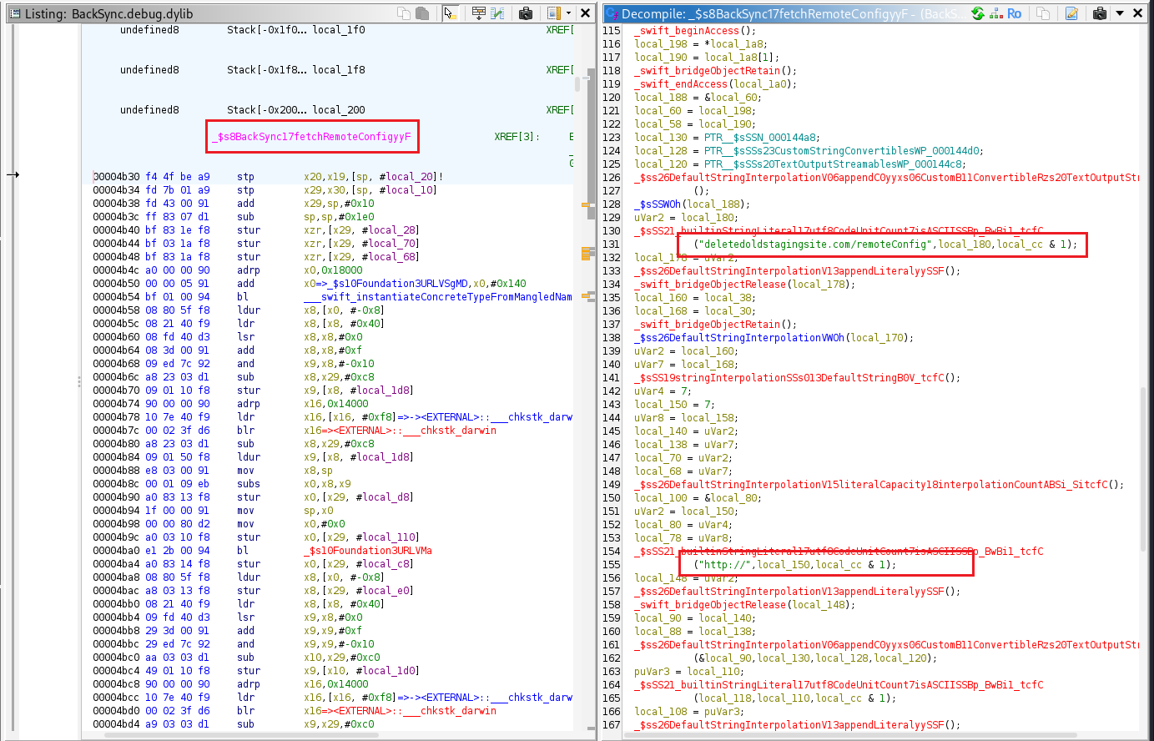Take a snapshot of the Listing window
Screen dimensions: 1154x741
526,13
